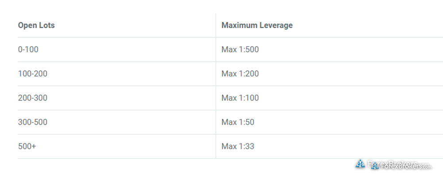Click the 100-200 open lots cell

[x=33, y=73]
